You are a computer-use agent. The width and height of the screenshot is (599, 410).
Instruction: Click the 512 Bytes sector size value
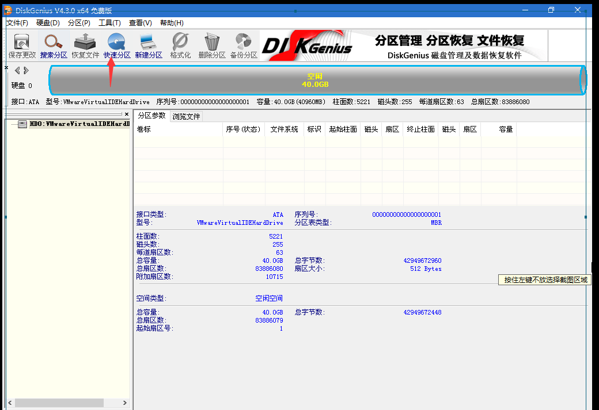[x=426, y=269]
